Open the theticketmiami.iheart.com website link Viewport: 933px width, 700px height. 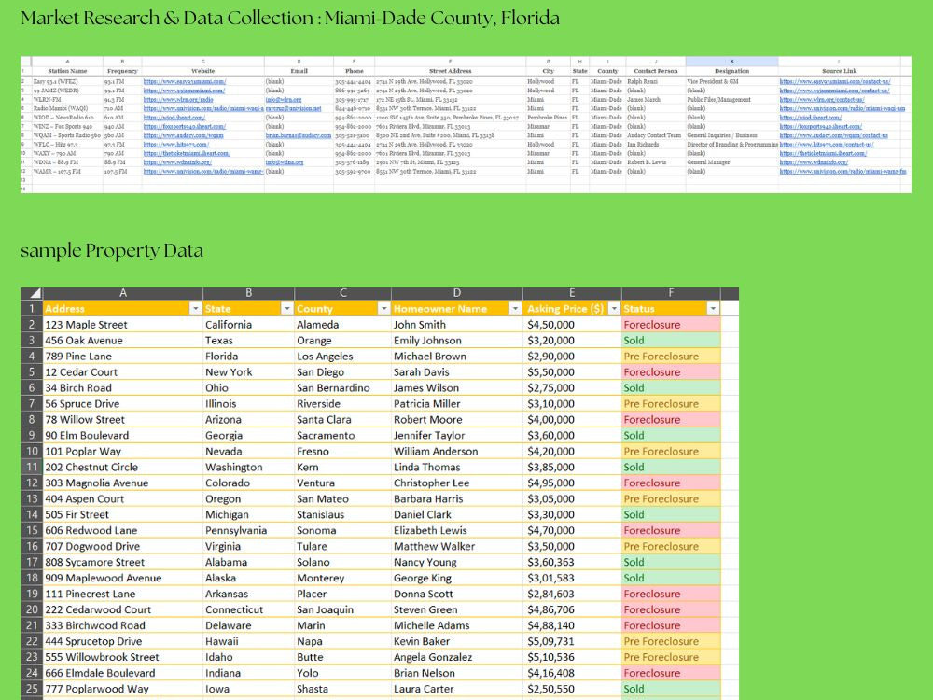pyautogui.click(x=187, y=153)
